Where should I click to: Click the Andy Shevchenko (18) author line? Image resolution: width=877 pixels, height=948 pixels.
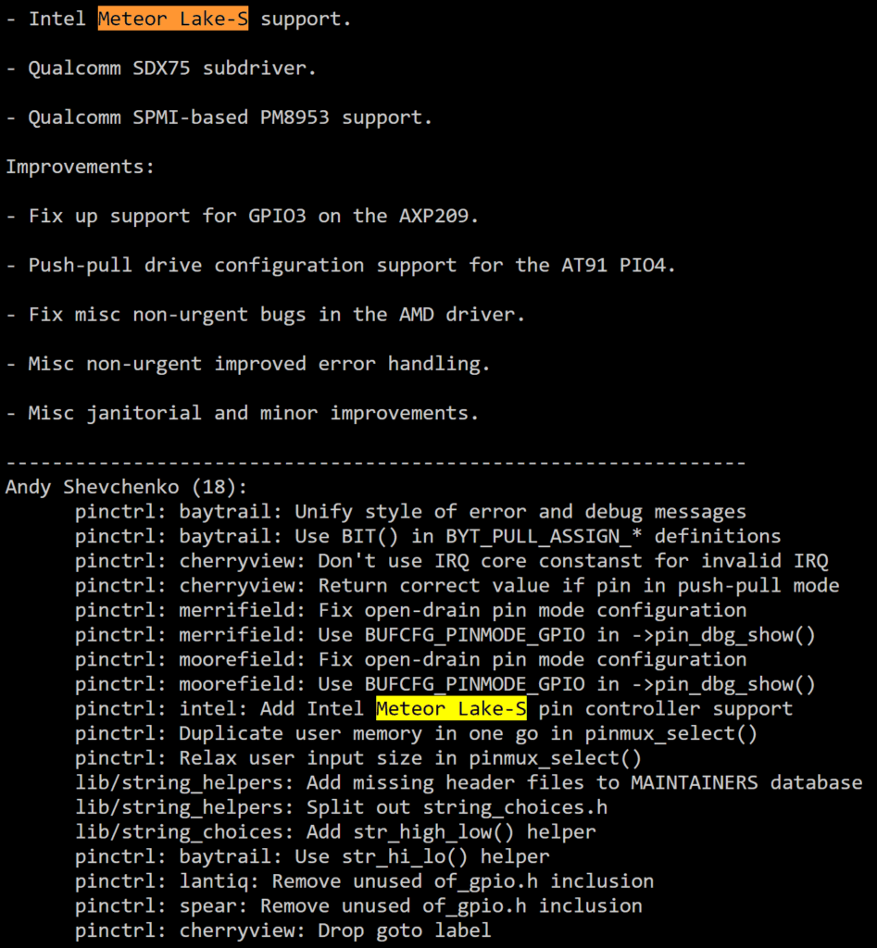pos(126,487)
